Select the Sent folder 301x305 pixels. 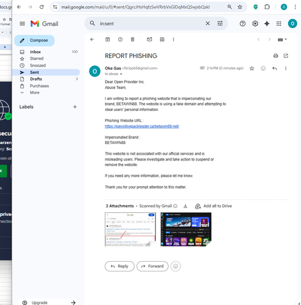pyautogui.click(x=46, y=73)
